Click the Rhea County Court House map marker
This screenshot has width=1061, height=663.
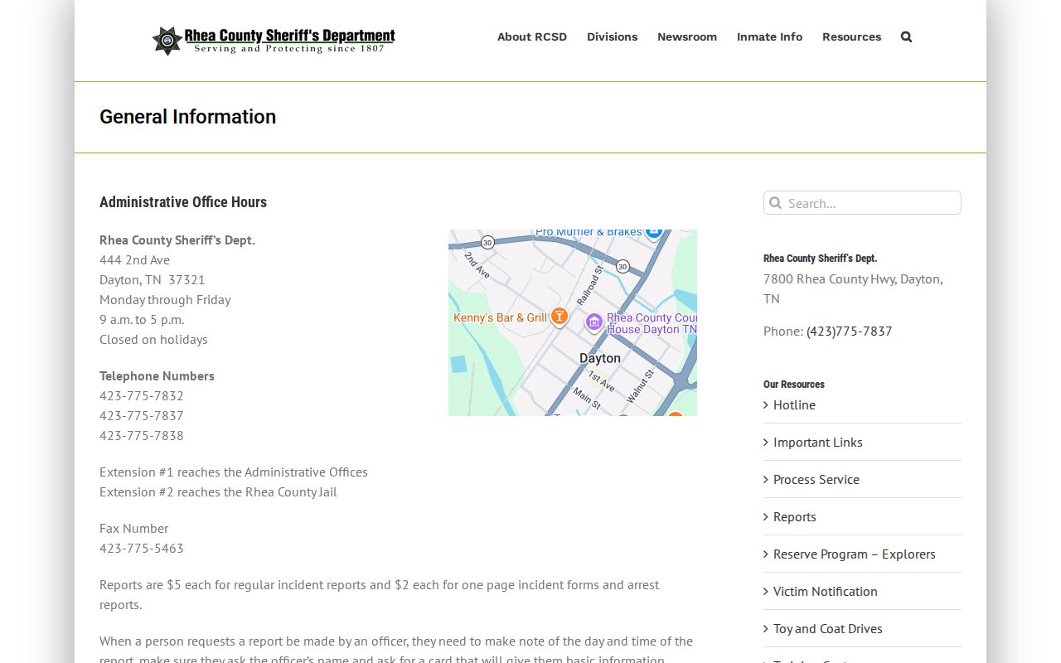point(593,322)
